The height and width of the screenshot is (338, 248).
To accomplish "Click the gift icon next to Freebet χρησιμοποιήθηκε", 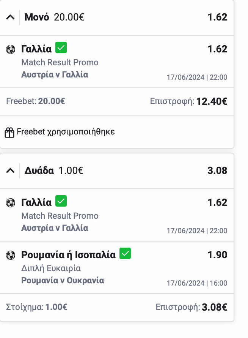I will 9,132.
